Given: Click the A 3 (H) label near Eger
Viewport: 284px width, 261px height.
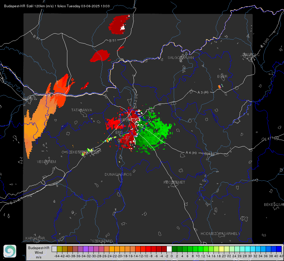Looking at the screenshot, I should [203, 93].
